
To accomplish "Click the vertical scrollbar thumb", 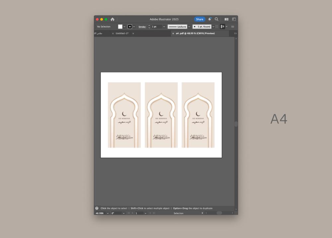I will (236, 124).
